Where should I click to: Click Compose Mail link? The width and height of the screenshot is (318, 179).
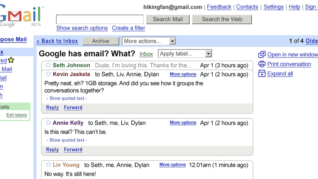click(x=13, y=39)
